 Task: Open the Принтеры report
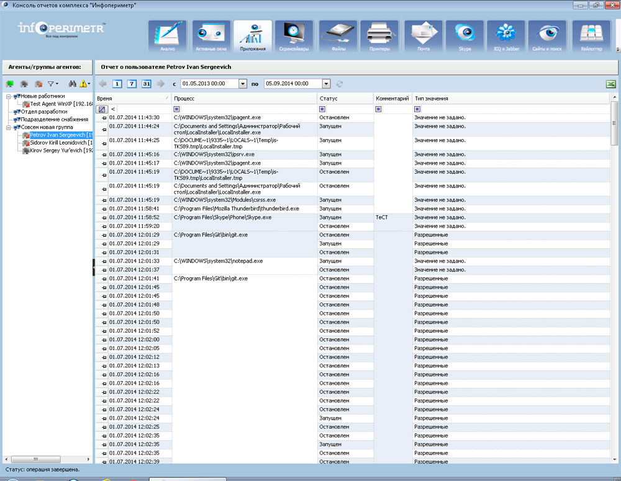(x=379, y=36)
